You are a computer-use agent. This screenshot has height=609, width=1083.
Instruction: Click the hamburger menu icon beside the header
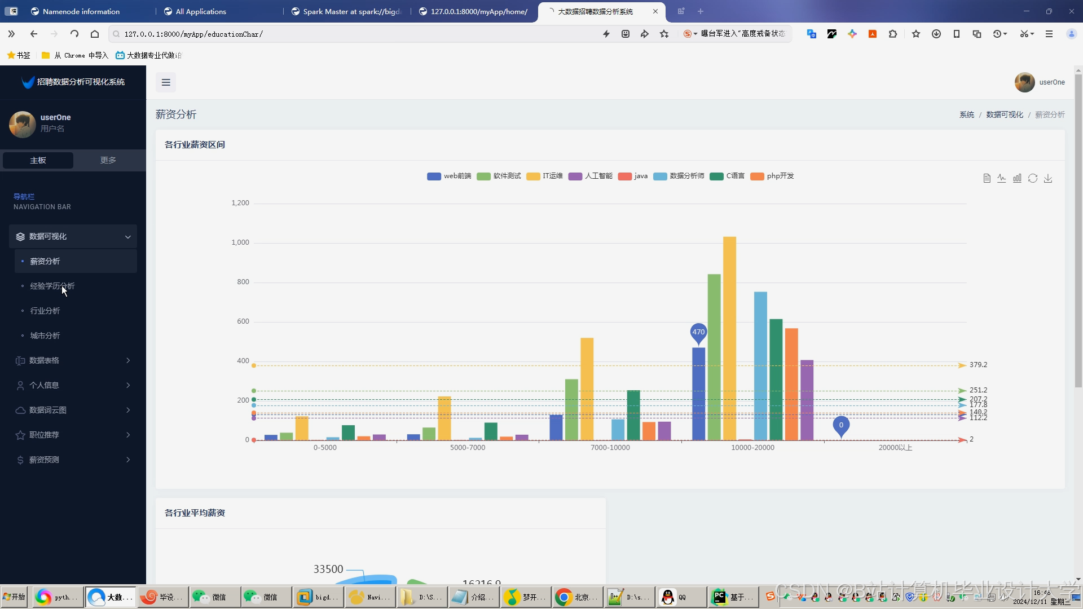click(165, 82)
